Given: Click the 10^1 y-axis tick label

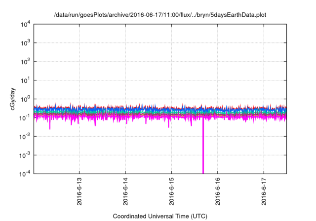Looking at the screenshot, I should (x=25, y=80).
